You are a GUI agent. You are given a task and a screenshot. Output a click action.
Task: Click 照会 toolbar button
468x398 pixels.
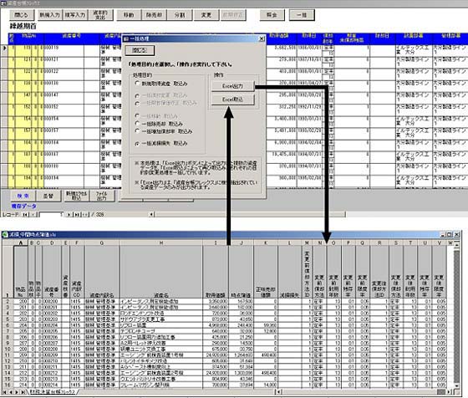pyautogui.click(x=272, y=14)
